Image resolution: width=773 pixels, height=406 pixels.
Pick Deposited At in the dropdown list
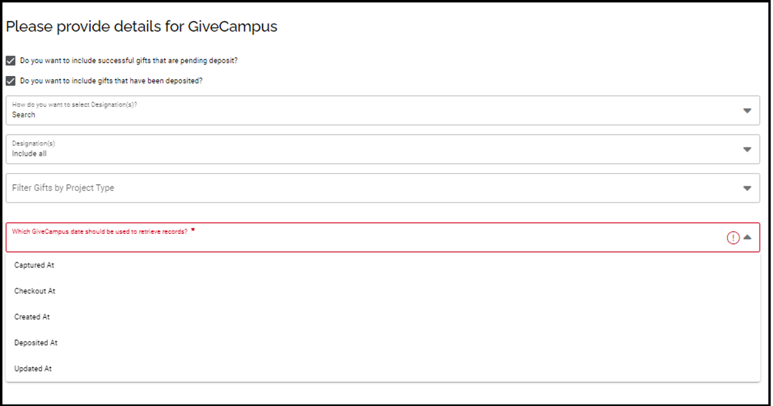click(x=36, y=342)
